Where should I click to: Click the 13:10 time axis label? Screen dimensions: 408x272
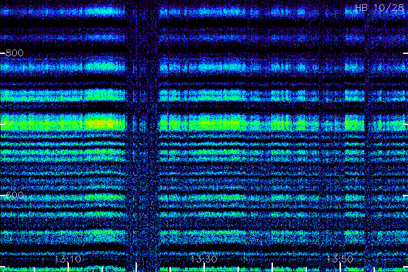[68, 259]
